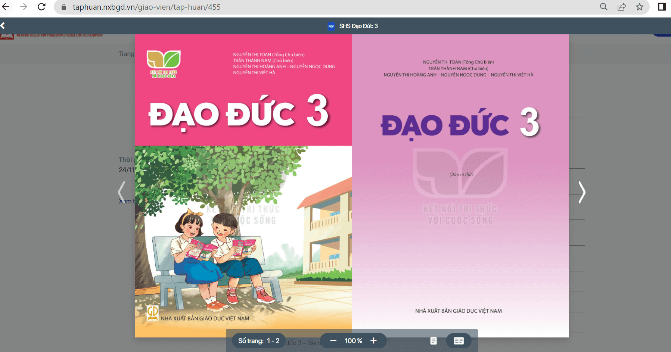Click the padlock site info icon
The image size is (671, 352).
(64, 7)
